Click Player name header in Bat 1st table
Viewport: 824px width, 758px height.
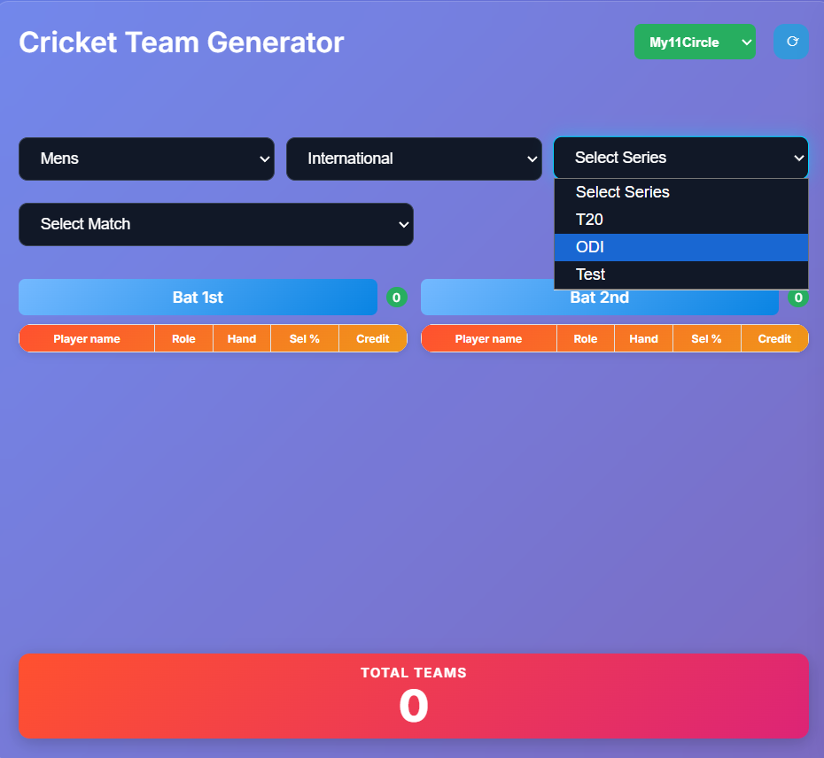[x=87, y=339]
